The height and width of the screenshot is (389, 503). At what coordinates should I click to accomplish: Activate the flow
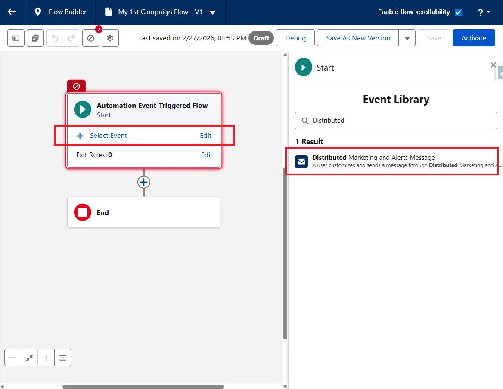coord(474,38)
